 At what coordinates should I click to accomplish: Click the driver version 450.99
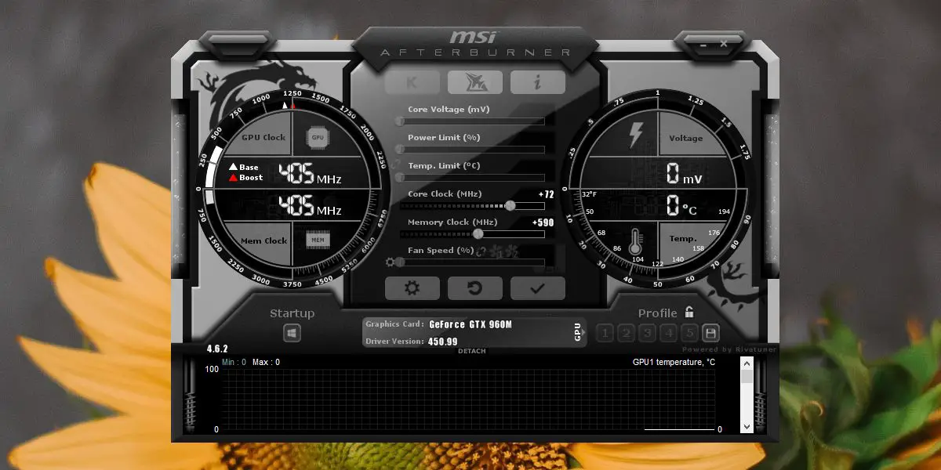coord(443,342)
